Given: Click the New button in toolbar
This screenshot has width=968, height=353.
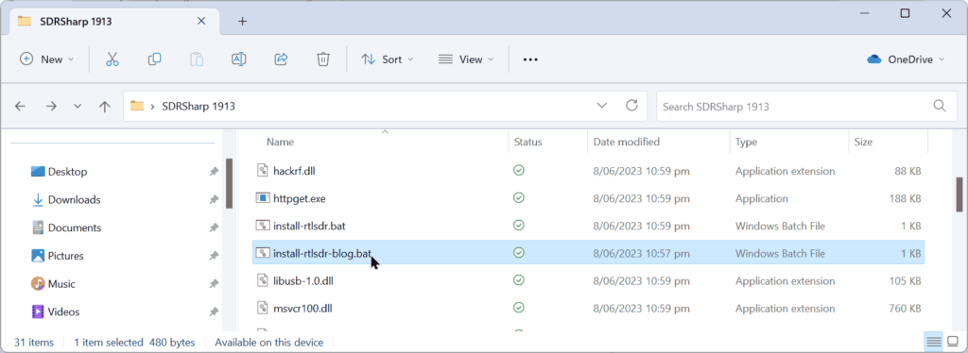Looking at the screenshot, I should tap(47, 59).
